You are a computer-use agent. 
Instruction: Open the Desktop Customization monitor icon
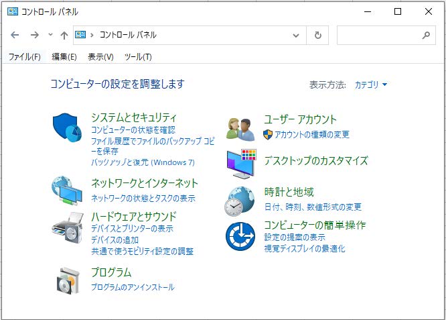[x=242, y=164]
